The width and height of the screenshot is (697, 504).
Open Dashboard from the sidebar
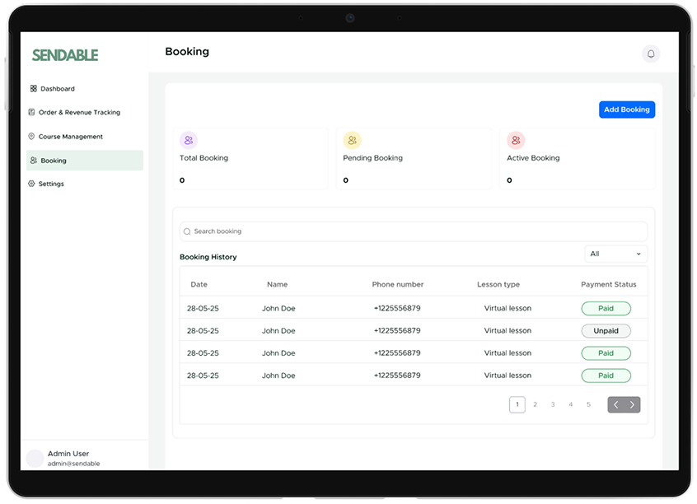(x=57, y=89)
